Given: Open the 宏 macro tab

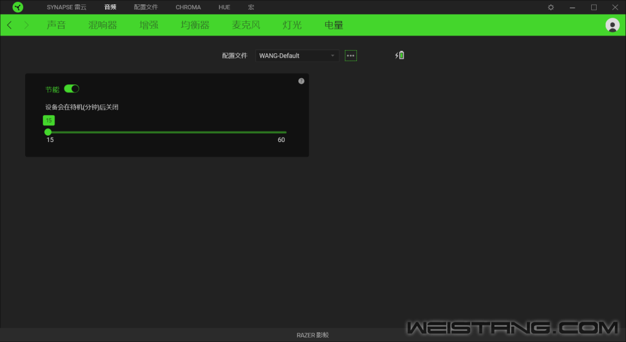Looking at the screenshot, I should click(x=251, y=7).
